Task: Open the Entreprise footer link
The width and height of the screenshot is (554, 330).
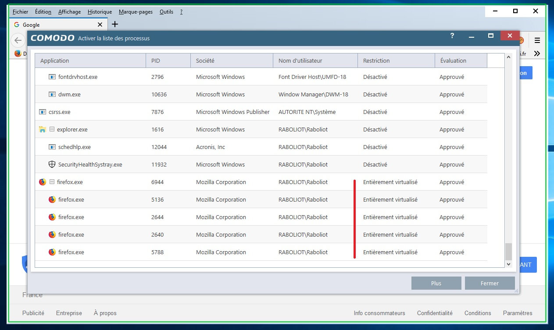Action: pos(69,313)
